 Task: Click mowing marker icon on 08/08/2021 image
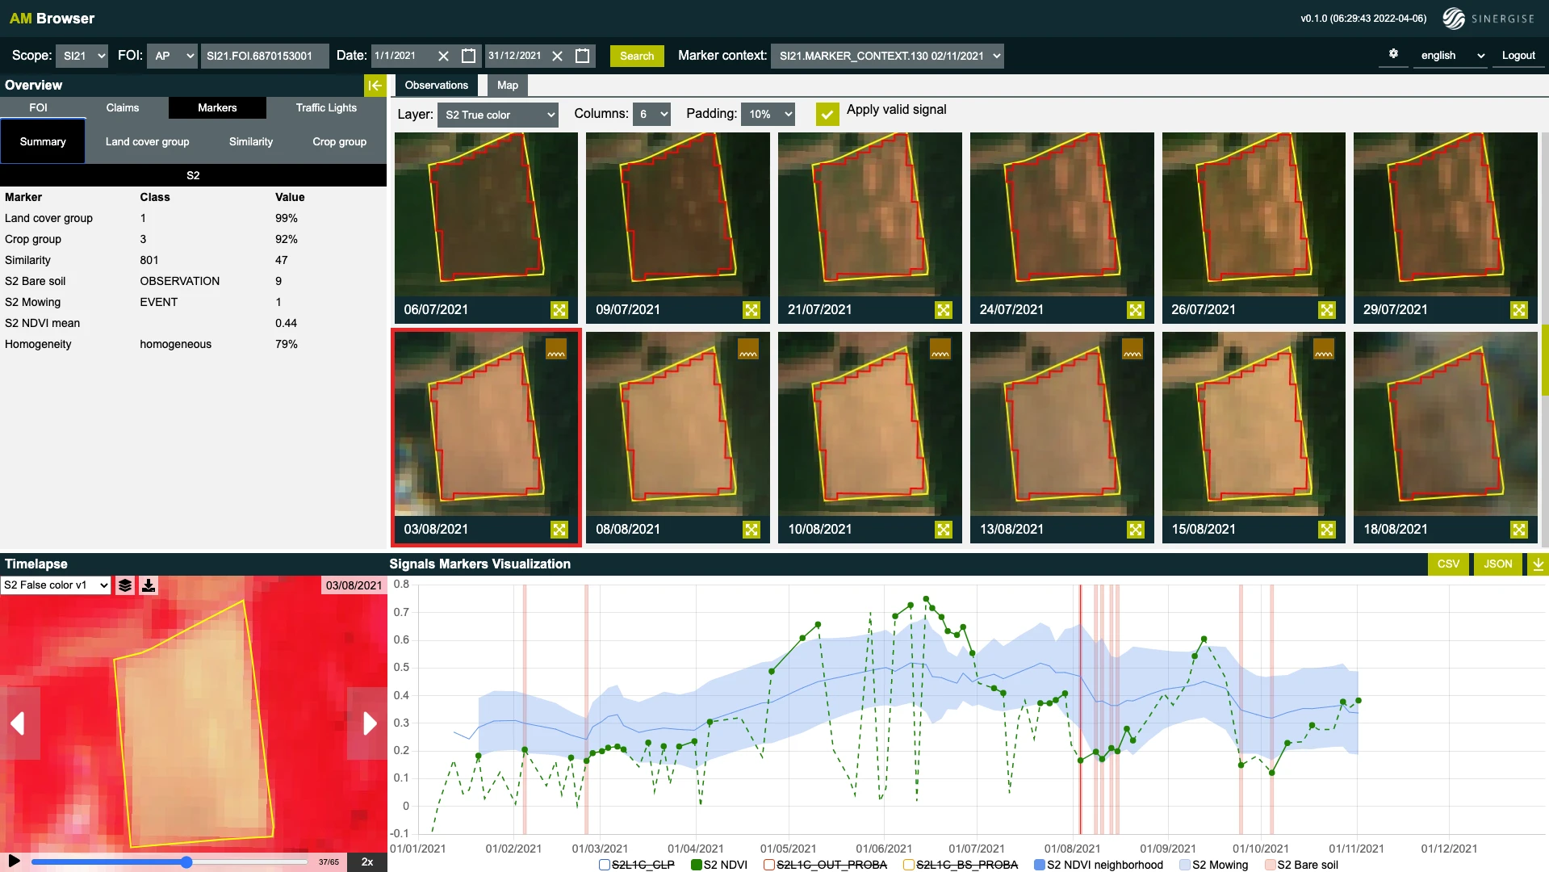coord(747,350)
